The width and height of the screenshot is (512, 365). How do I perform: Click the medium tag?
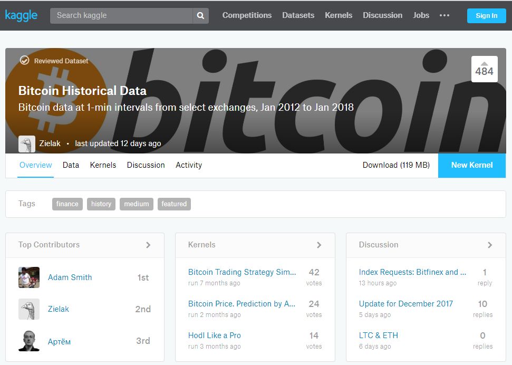pos(137,204)
